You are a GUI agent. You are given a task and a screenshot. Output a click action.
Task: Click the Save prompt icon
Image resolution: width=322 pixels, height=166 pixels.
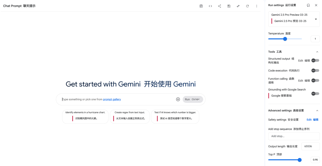pos(229,6)
